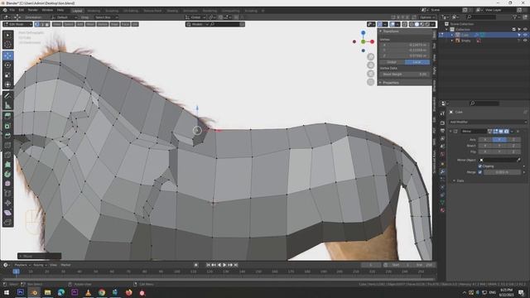
Task: Open the Options dropdown in viewport header
Action: click(x=427, y=17)
